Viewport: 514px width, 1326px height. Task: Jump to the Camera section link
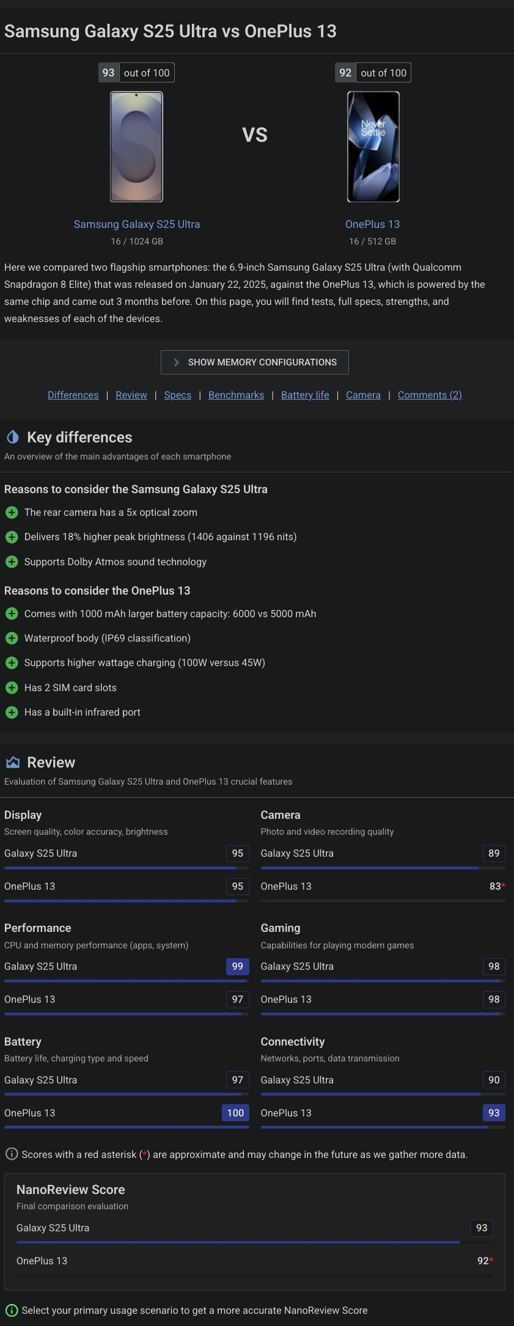tap(363, 395)
